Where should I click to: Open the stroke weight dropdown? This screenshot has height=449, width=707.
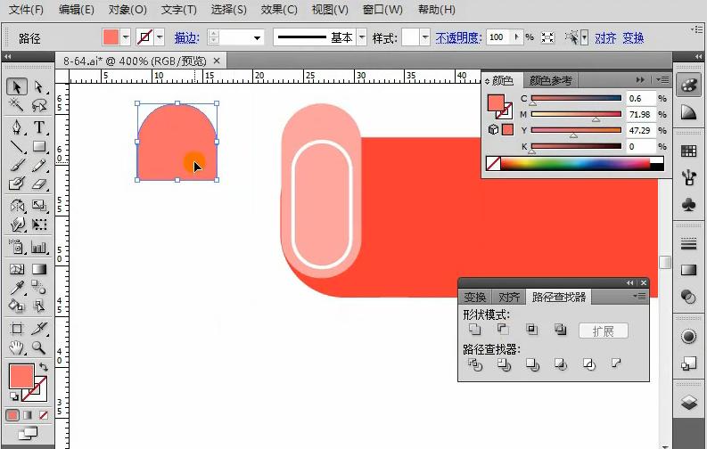coord(257,37)
